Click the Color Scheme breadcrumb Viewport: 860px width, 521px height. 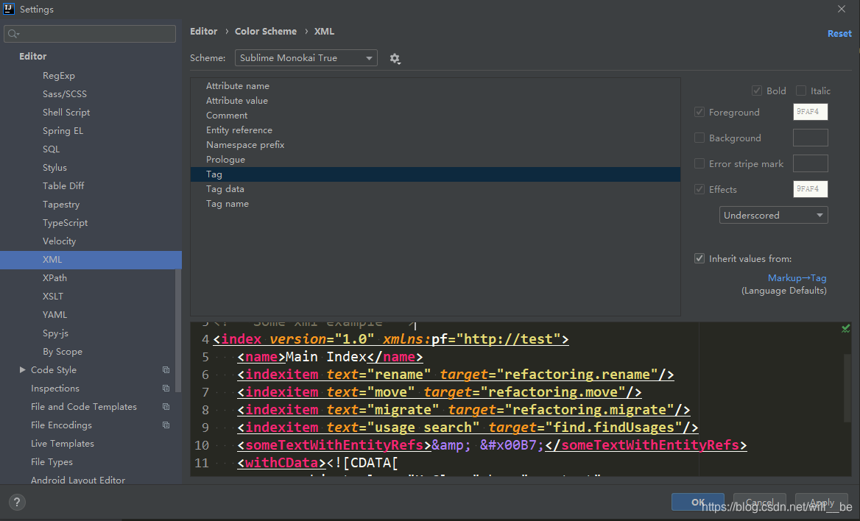266,31
